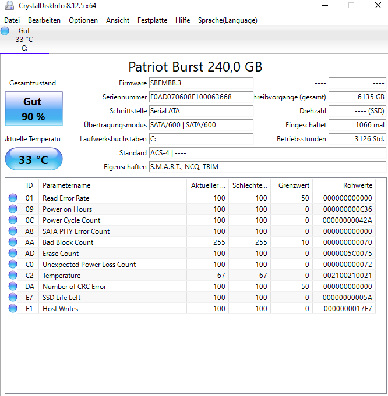The image size is (388, 396).
Task: Click raw value 002100210021
Action: click(347, 276)
